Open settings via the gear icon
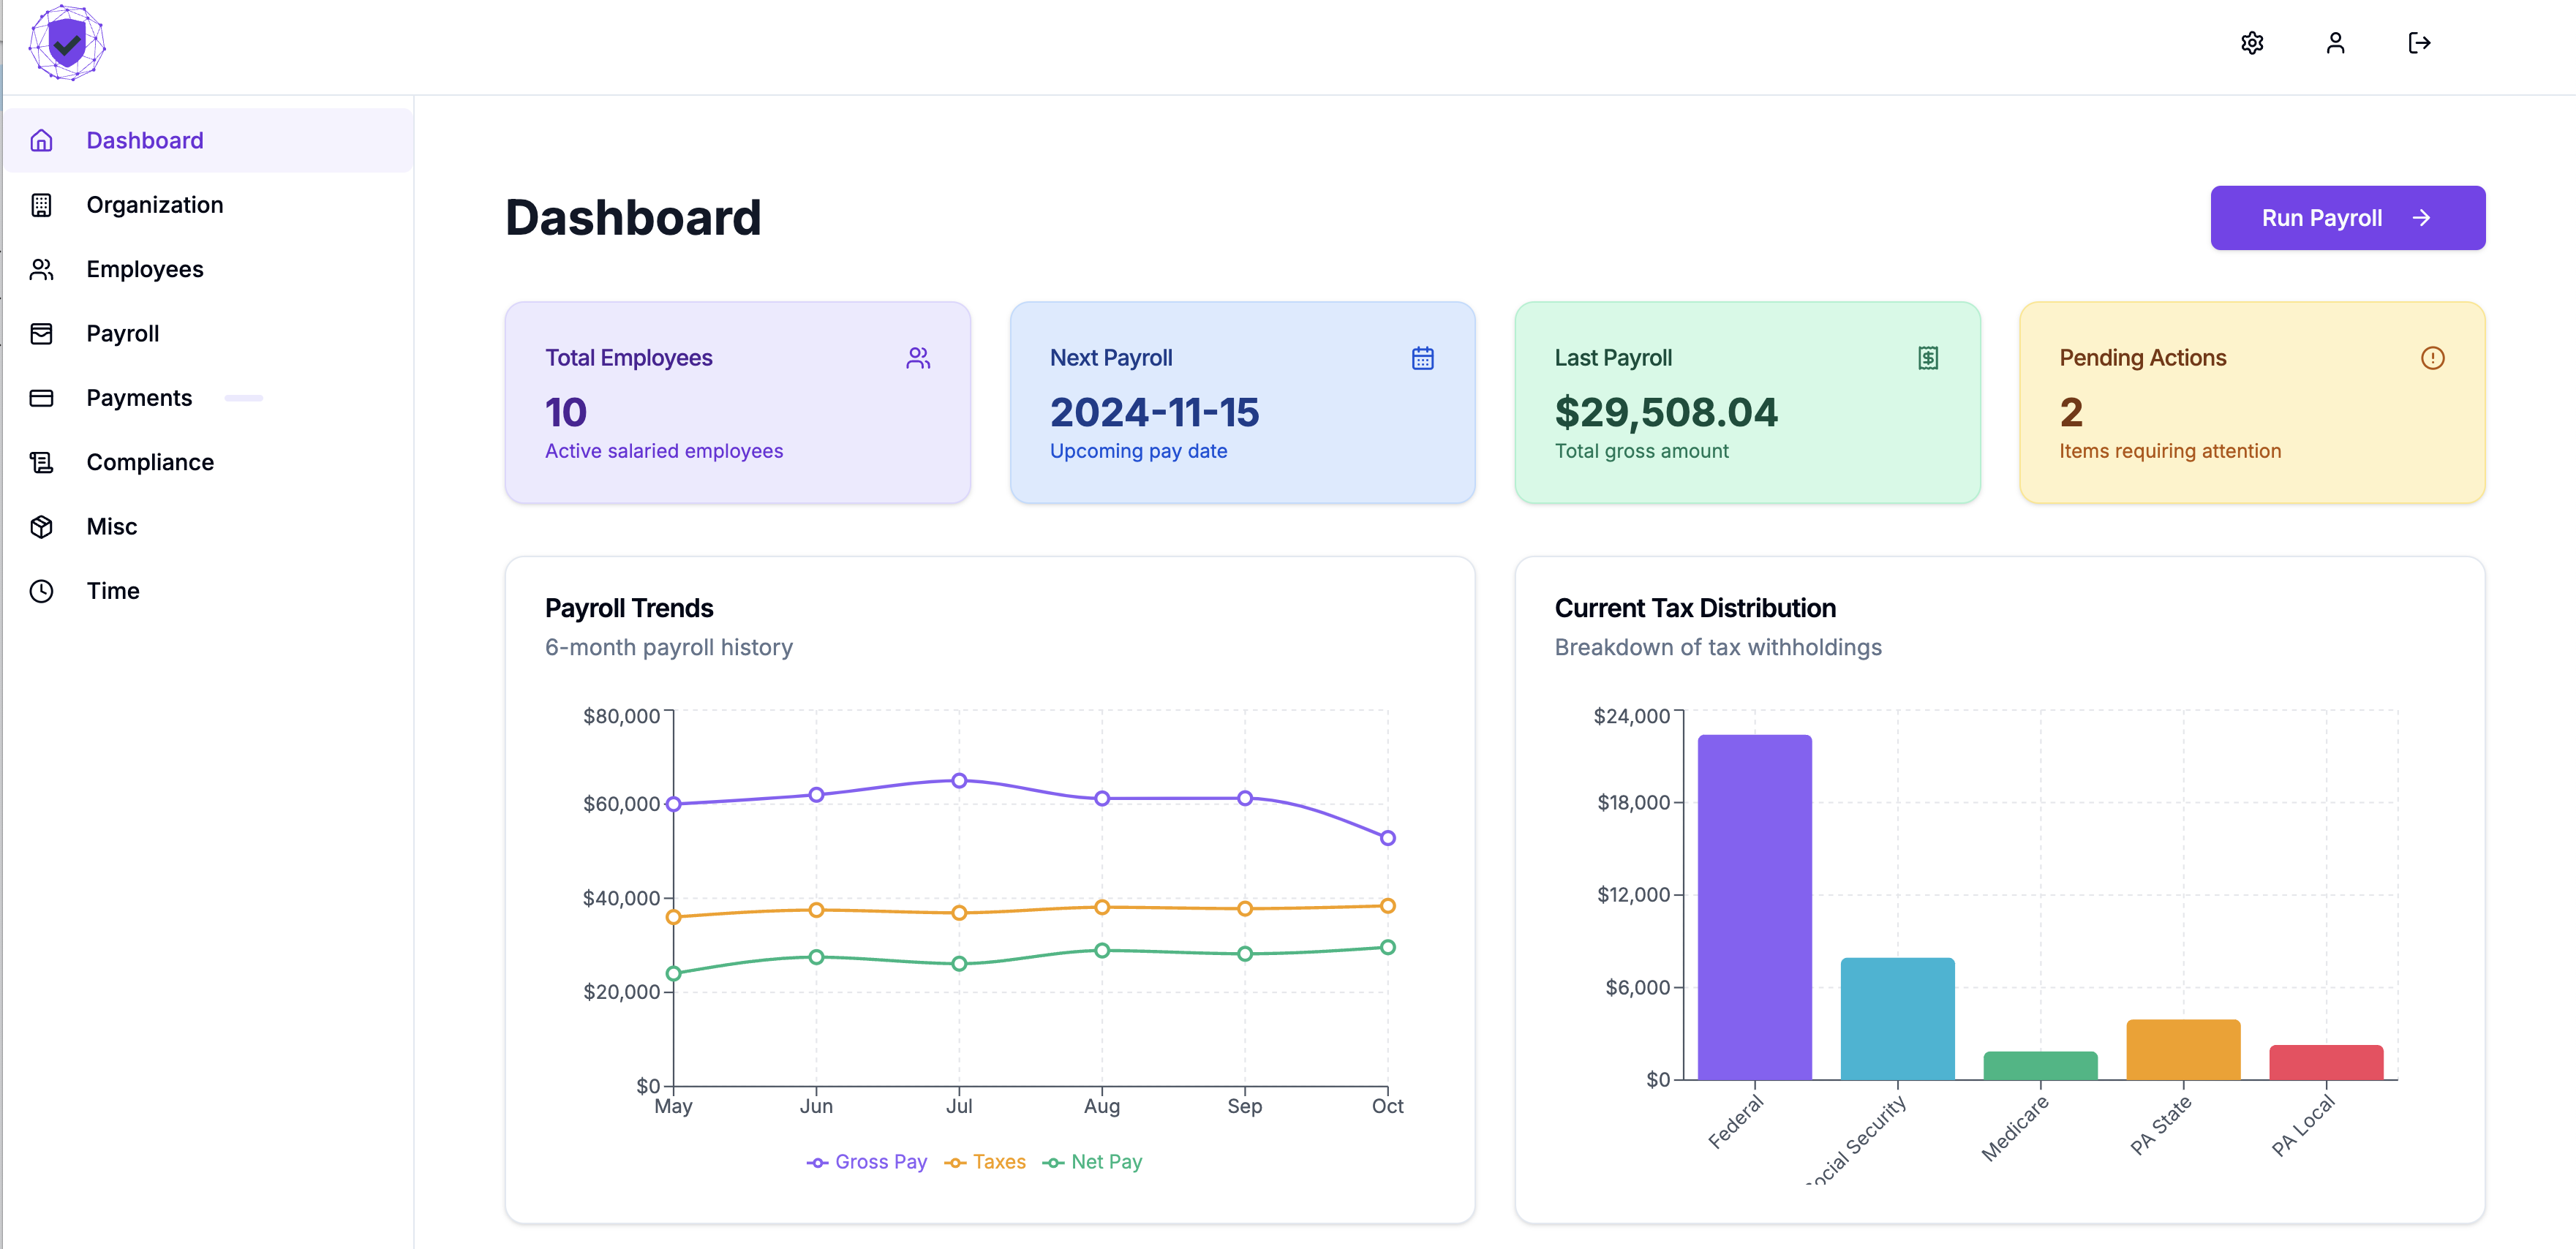2576x1249 pixels. coord(2252,43)
